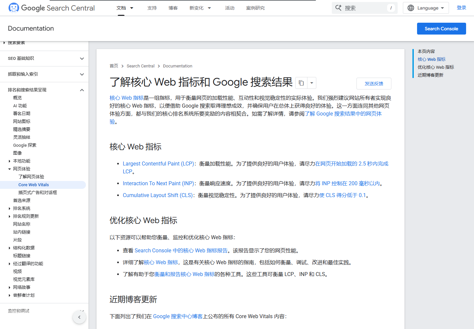Image resolution: width=474 pixels, height=329 pixels.
Task: Open the 支持 nav tab
Action: tap(152, 8)
